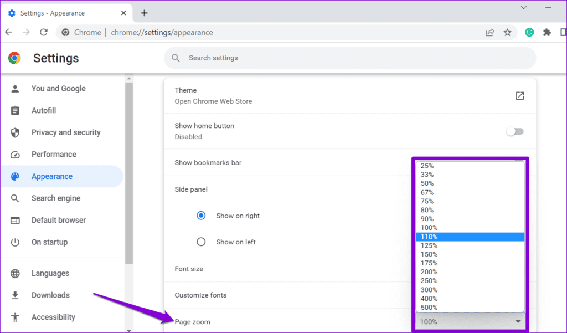Open the Page zoom 100% dropdown
Viewport: 567px width, 333px height.
(x=470, y=322)
